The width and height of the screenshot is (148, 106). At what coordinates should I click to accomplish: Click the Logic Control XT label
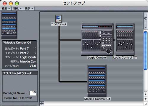click(x=125, y=57)
